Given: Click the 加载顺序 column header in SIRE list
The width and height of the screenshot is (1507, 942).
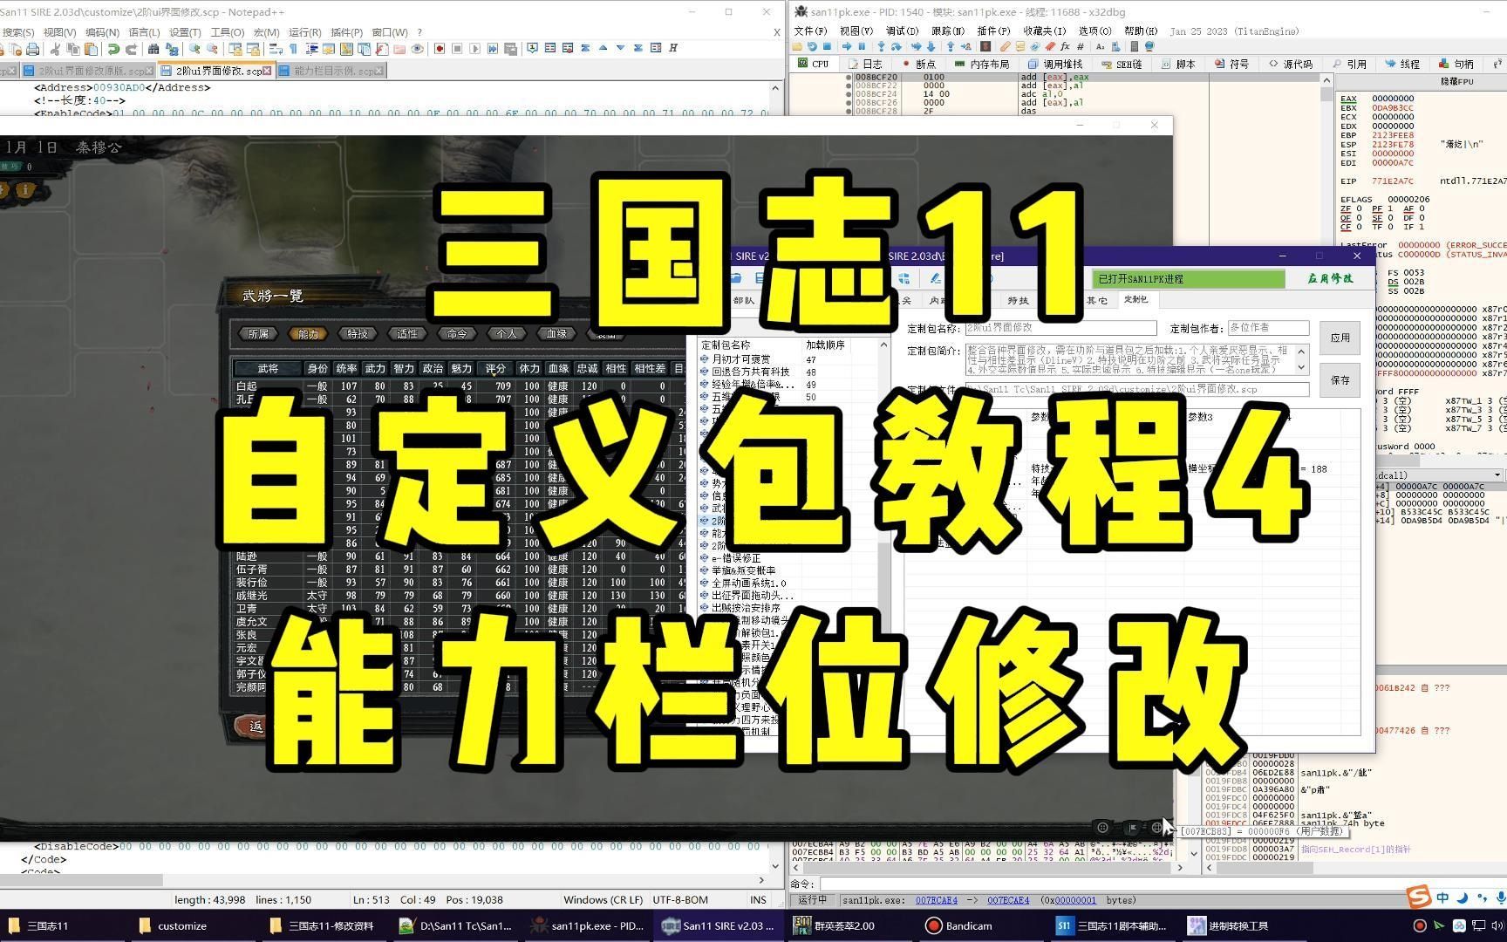Looking at the screenshot, I should point(825,345).
